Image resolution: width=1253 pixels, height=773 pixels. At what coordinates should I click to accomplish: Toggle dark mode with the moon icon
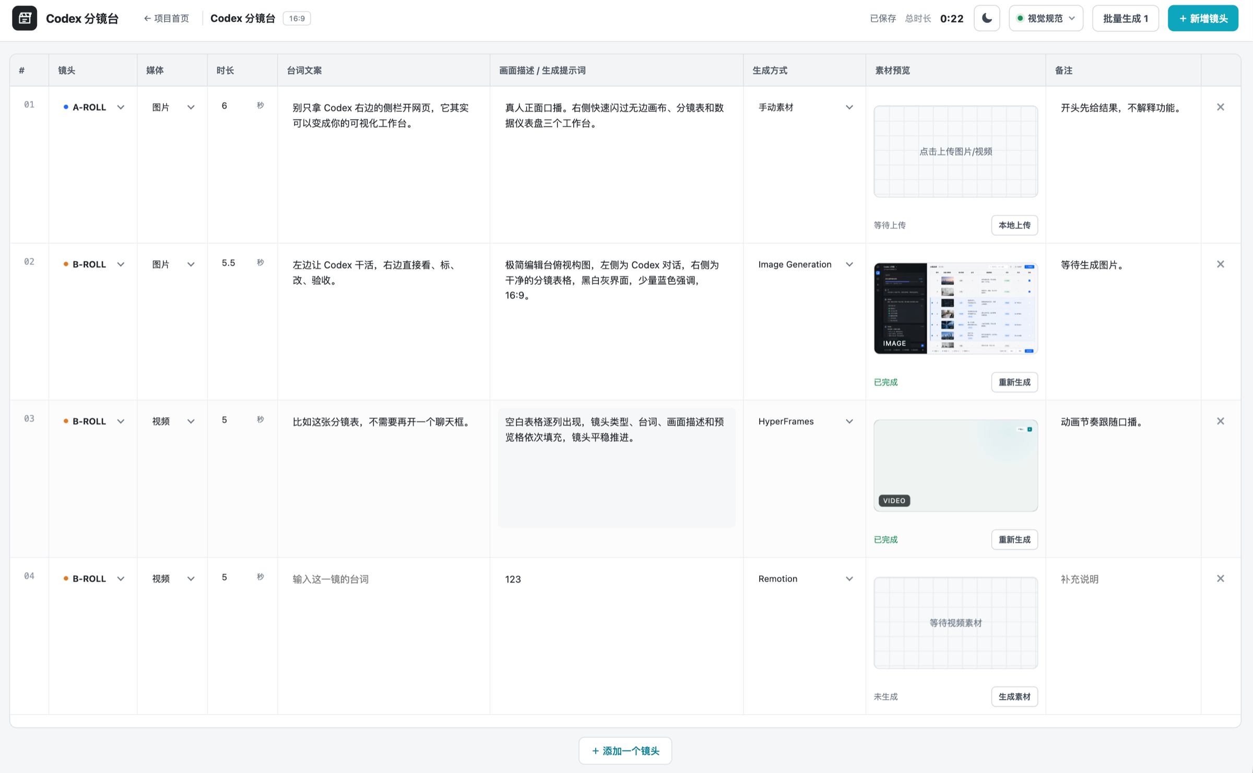click(987, 18)
